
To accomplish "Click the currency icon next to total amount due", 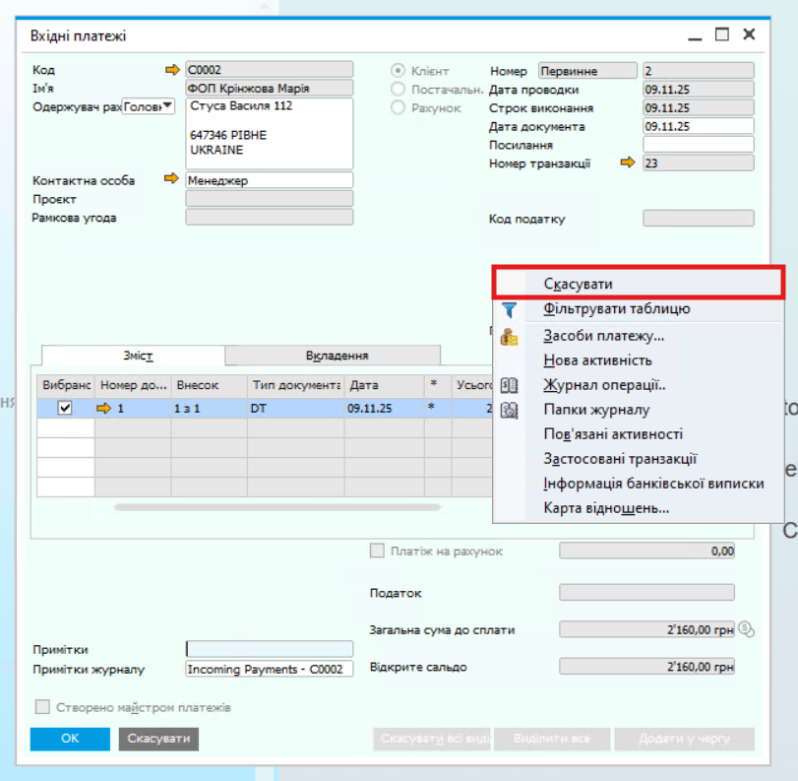I will 746,628.
